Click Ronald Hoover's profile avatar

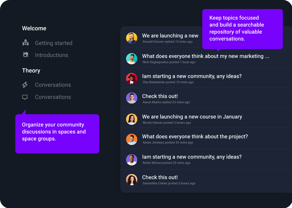pyautogui.click(x=132, y=38)
